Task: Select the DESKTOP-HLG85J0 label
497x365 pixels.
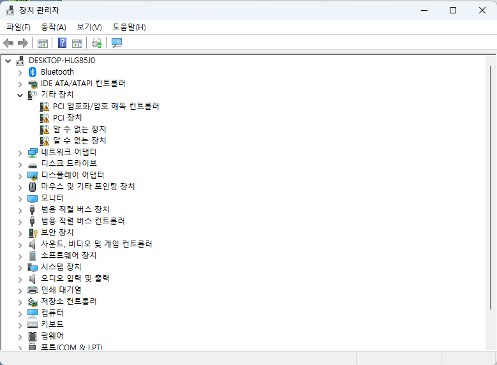Action: 62,61
